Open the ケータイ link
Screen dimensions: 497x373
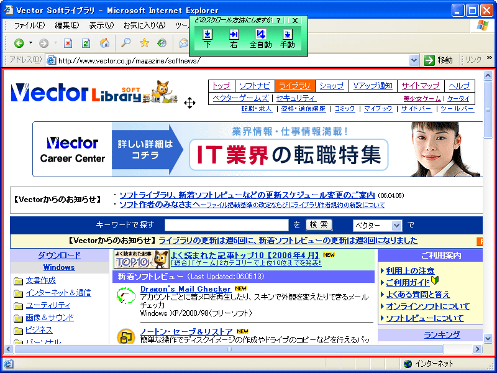[x=458, y=99]
